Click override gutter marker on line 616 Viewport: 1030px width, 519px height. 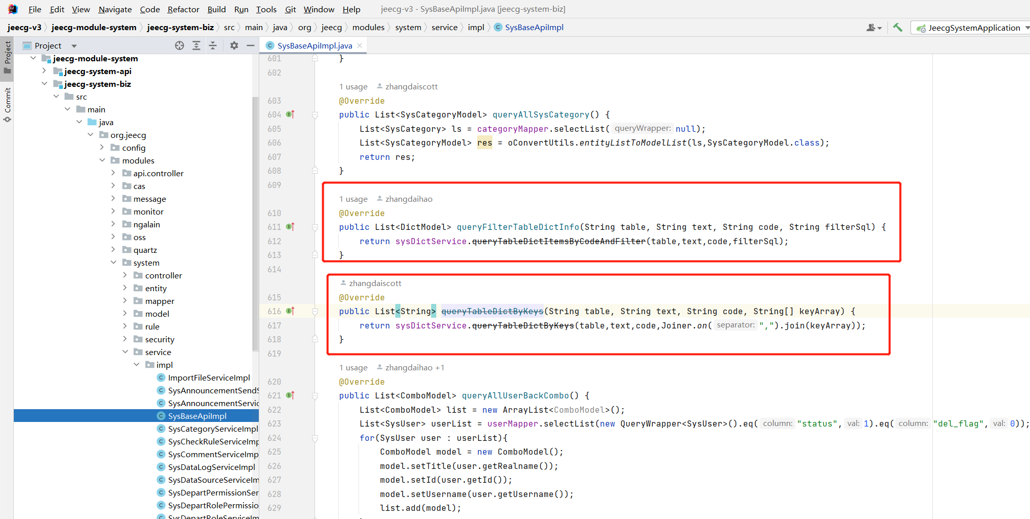(x=290, y=311)
